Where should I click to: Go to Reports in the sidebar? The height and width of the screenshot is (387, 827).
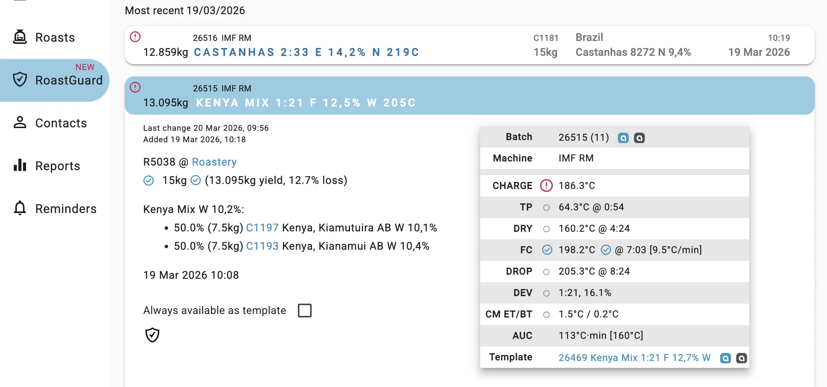(57, 166)
